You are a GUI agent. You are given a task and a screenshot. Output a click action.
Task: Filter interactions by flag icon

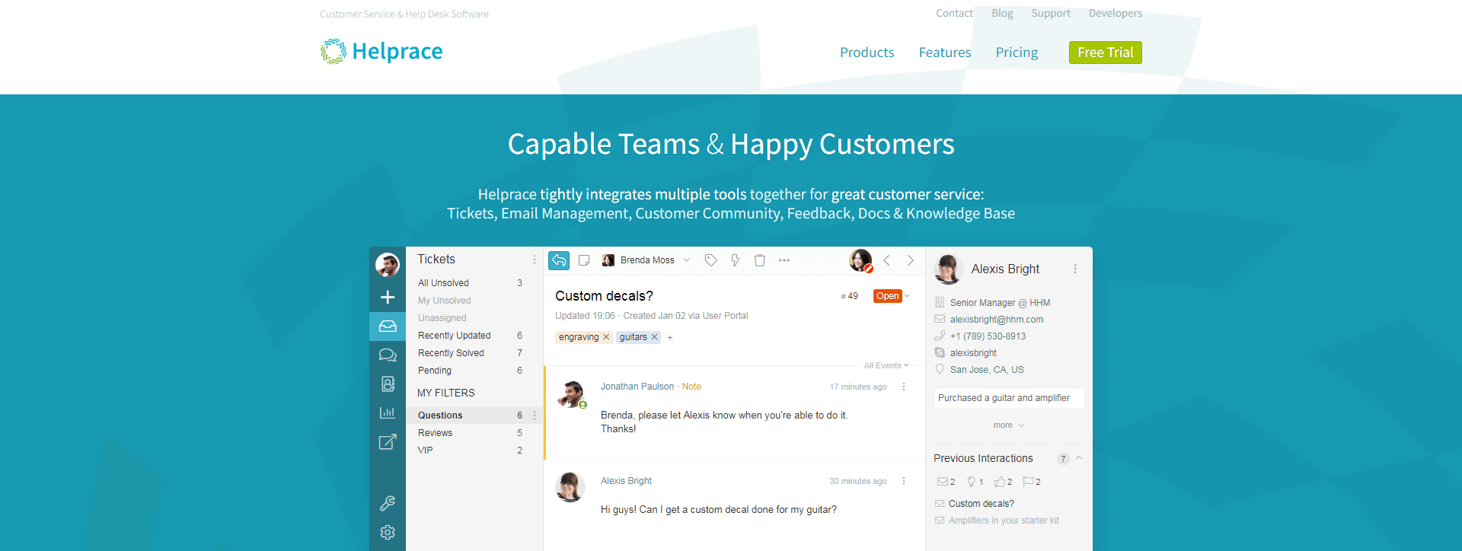pos(1032,482)
